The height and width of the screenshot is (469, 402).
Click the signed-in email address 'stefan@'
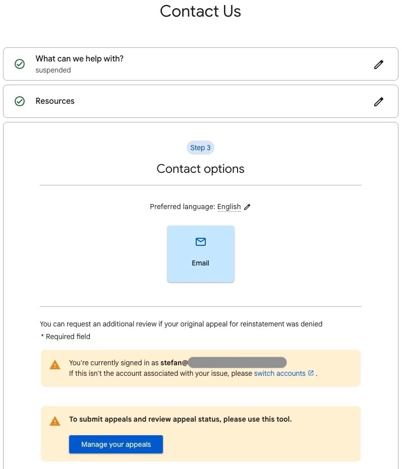click(174, 363)
